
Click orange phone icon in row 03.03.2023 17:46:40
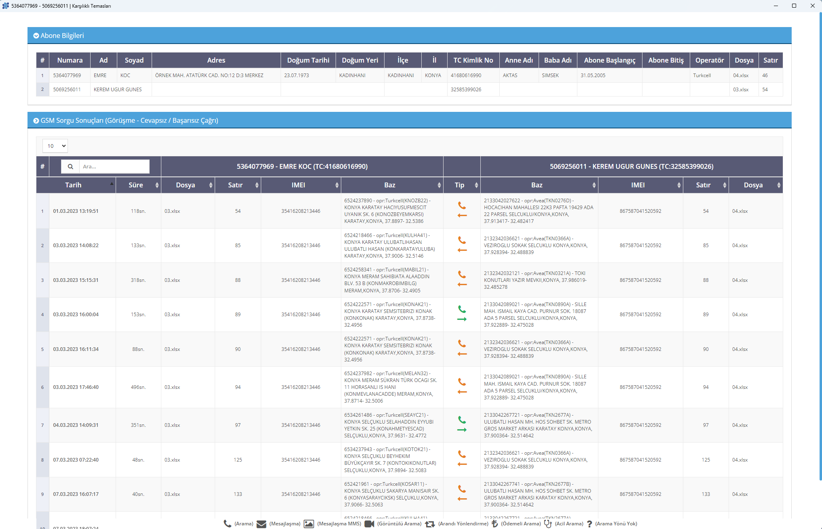[462, 382]
